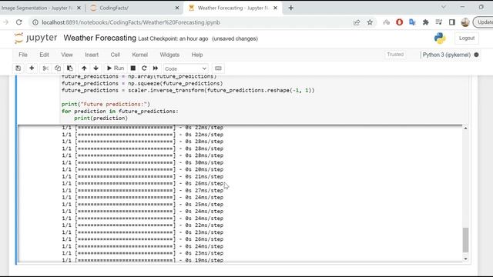Run the selected cell
The height and width of the screenshot is (277, 493).
click(116, 68)
